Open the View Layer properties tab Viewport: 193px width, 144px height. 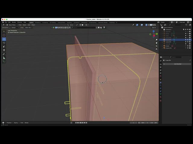click(x=160, y=70)
